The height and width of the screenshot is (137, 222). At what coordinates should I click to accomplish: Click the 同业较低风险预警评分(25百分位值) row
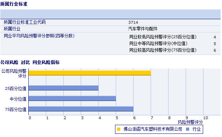[x=173, y=37]
